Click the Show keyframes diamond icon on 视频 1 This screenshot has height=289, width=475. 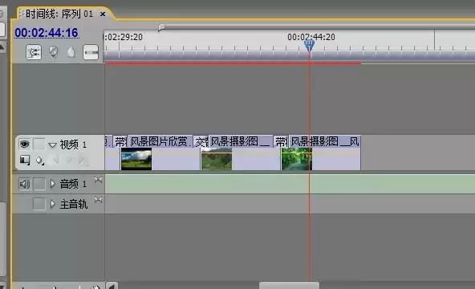point(39,160)
